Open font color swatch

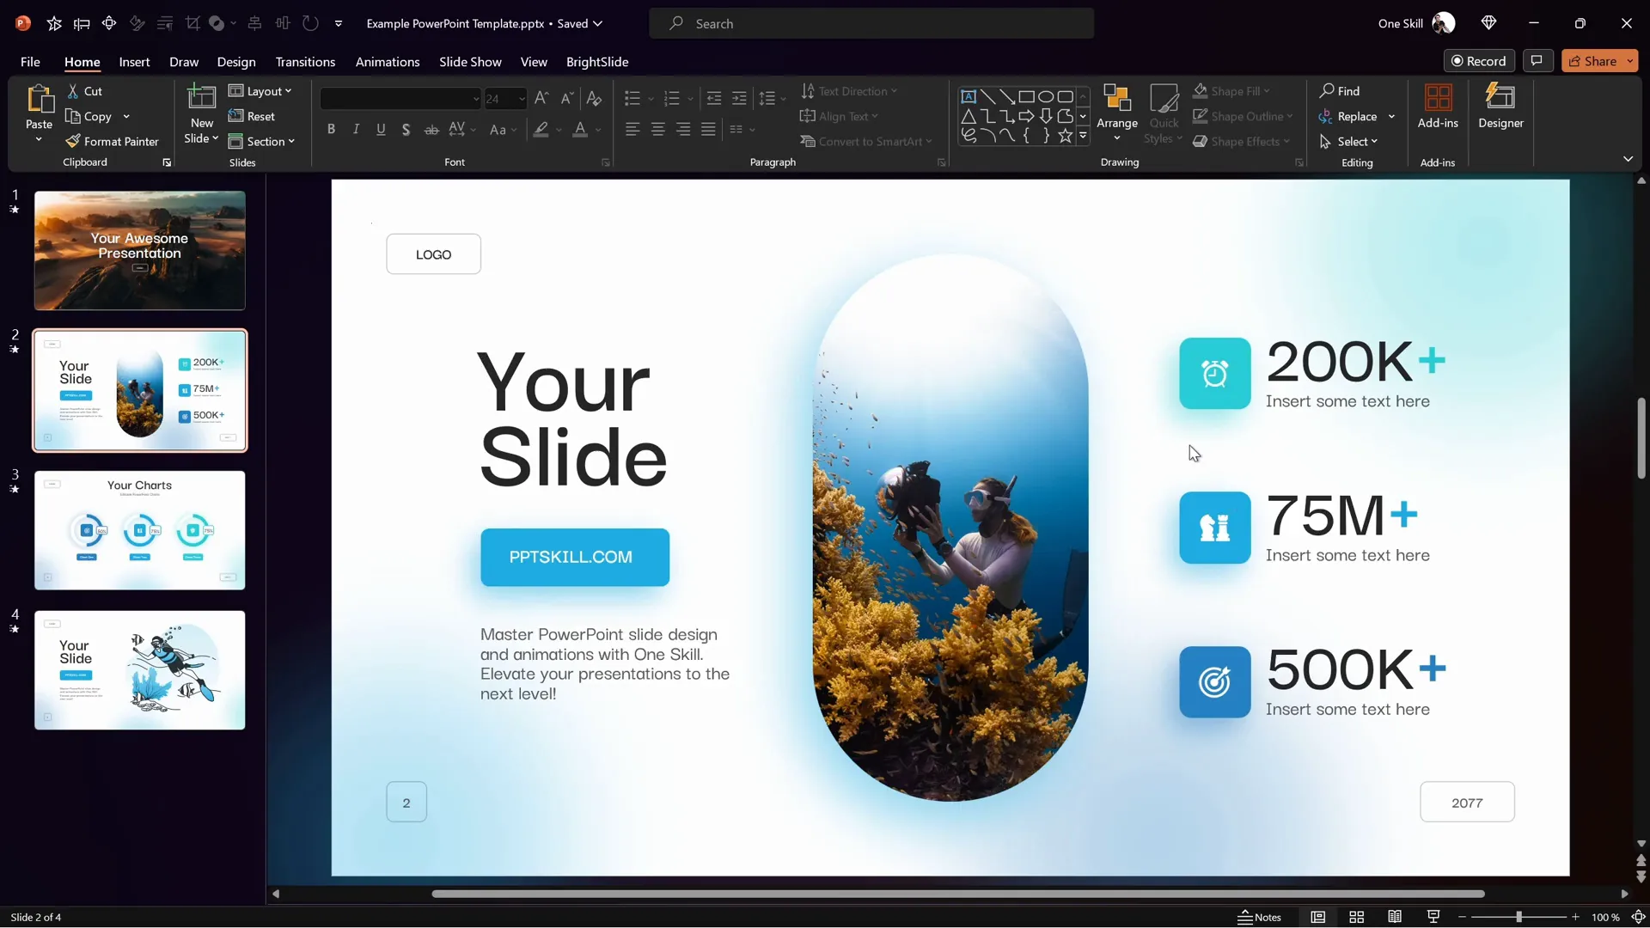click(x=580, y=130)
